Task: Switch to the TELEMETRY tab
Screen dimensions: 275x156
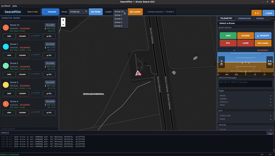Action: [226, 18]
